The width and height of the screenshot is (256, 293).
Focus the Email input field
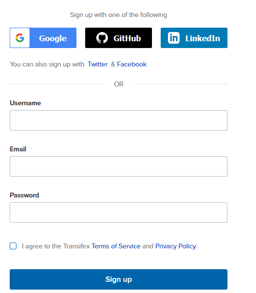click(119, 166)
